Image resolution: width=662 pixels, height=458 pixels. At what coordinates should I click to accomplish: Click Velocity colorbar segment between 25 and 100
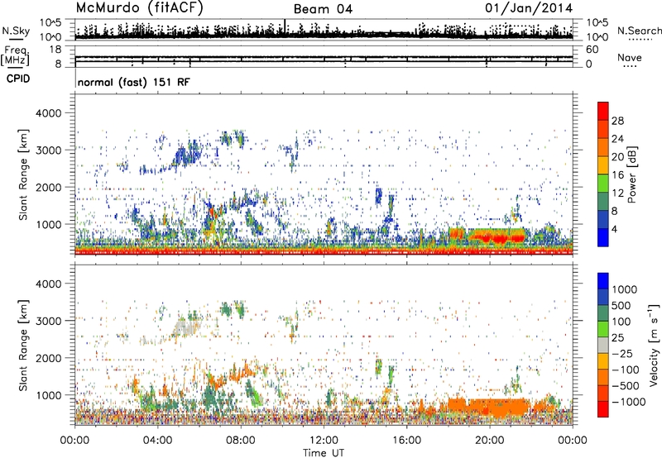603,329
